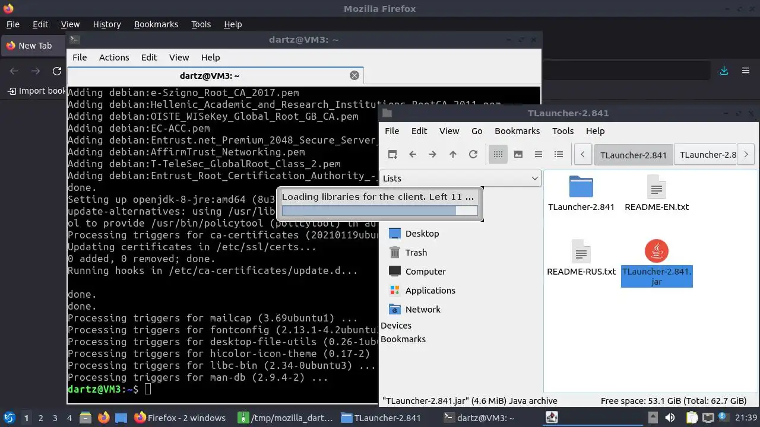The height and width of the screenshot is (427, 760).
Task: Open Firefox Help menu
Action: point(233,24)
